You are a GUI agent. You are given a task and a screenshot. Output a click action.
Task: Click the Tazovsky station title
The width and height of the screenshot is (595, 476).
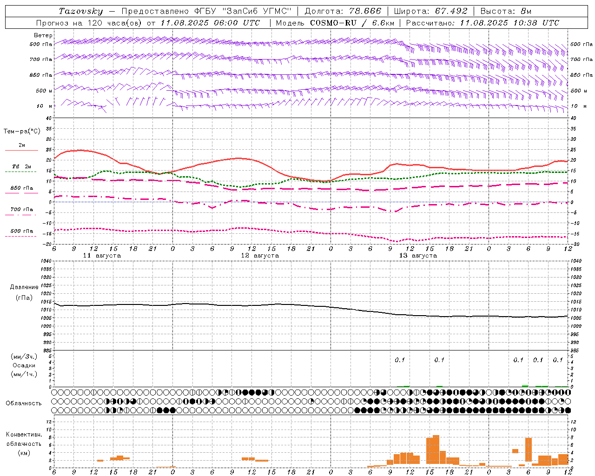[x=80, y=11]
